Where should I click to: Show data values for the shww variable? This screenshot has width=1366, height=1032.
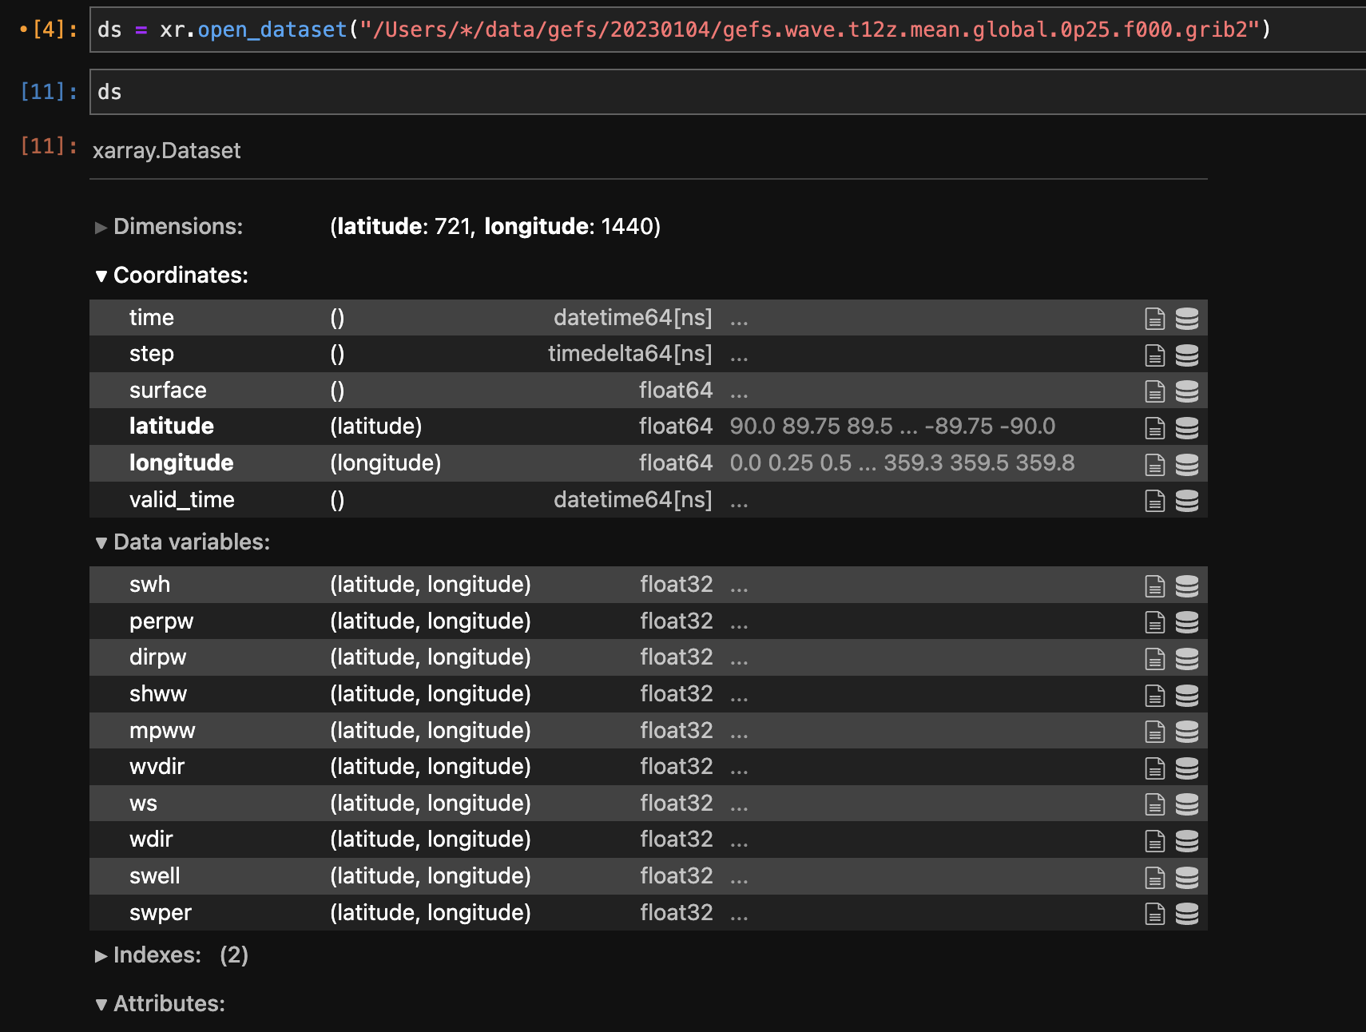tap(1188, 694)
